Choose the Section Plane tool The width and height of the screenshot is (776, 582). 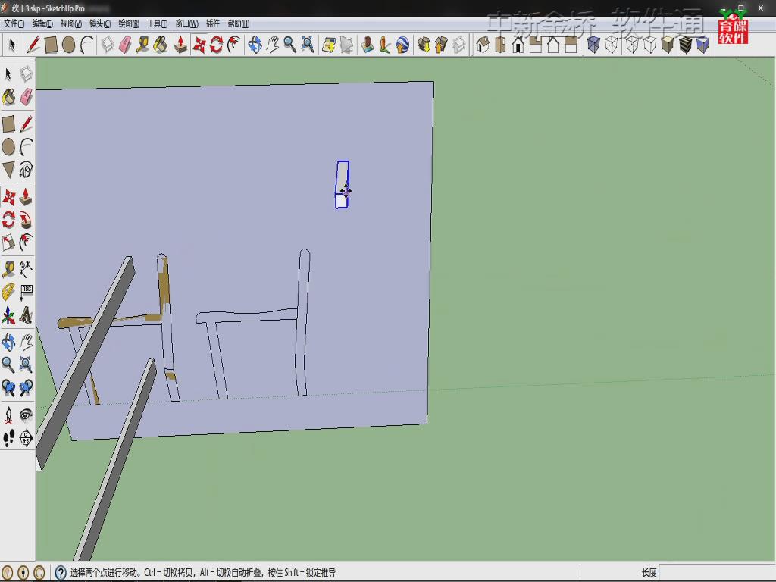coord(26,438)
